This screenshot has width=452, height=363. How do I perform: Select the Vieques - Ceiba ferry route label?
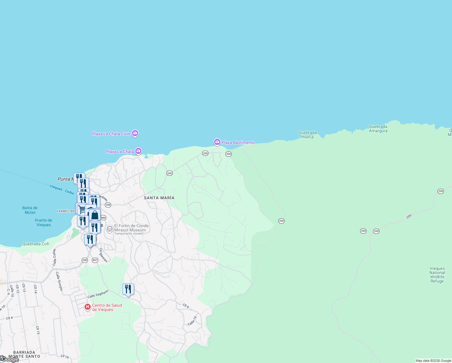(62, 189)
